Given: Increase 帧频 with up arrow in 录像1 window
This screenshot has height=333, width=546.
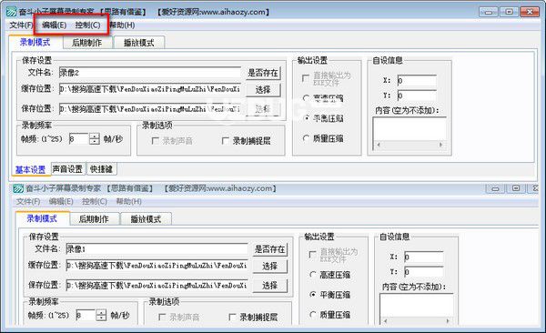Looking at the screenshot, I should (101, 312).
